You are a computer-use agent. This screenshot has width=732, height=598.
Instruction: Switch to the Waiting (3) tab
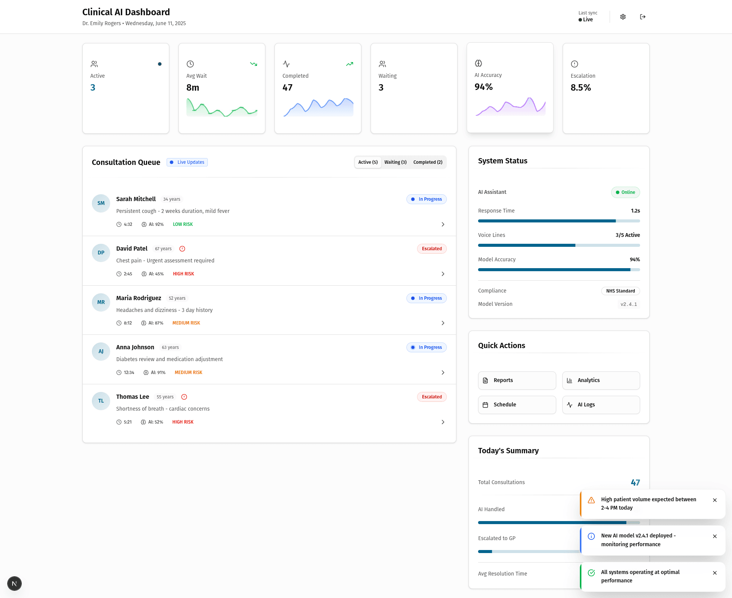tap(395, 162)
